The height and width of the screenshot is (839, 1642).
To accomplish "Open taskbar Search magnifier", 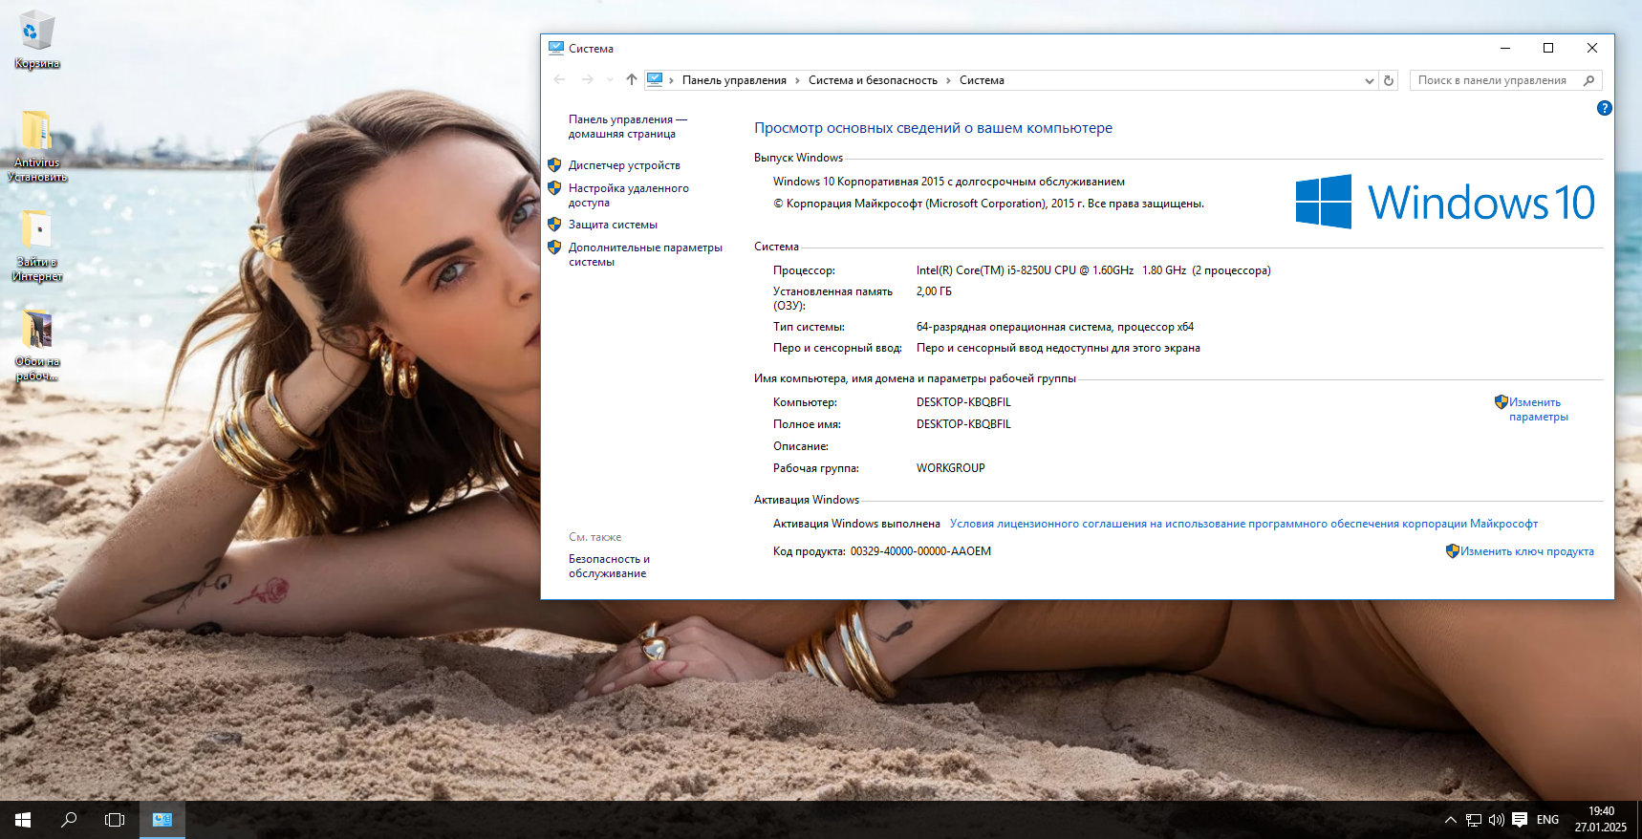I will pyautogui.click(x=69, y=820).
